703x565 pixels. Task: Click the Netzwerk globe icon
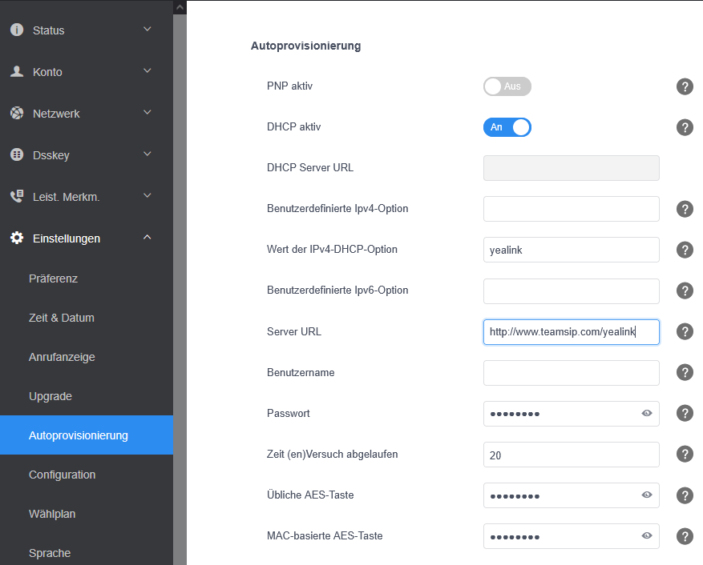click(x=17, y=114)
